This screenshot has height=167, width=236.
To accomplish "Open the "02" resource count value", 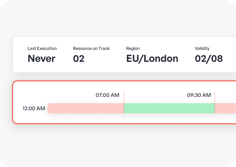I will pos(79,58).
